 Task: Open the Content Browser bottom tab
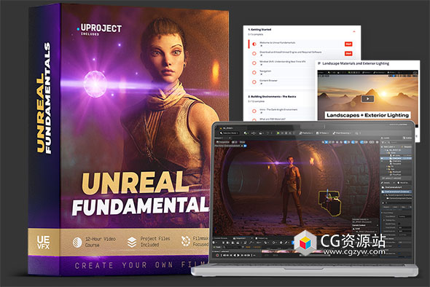221,238
